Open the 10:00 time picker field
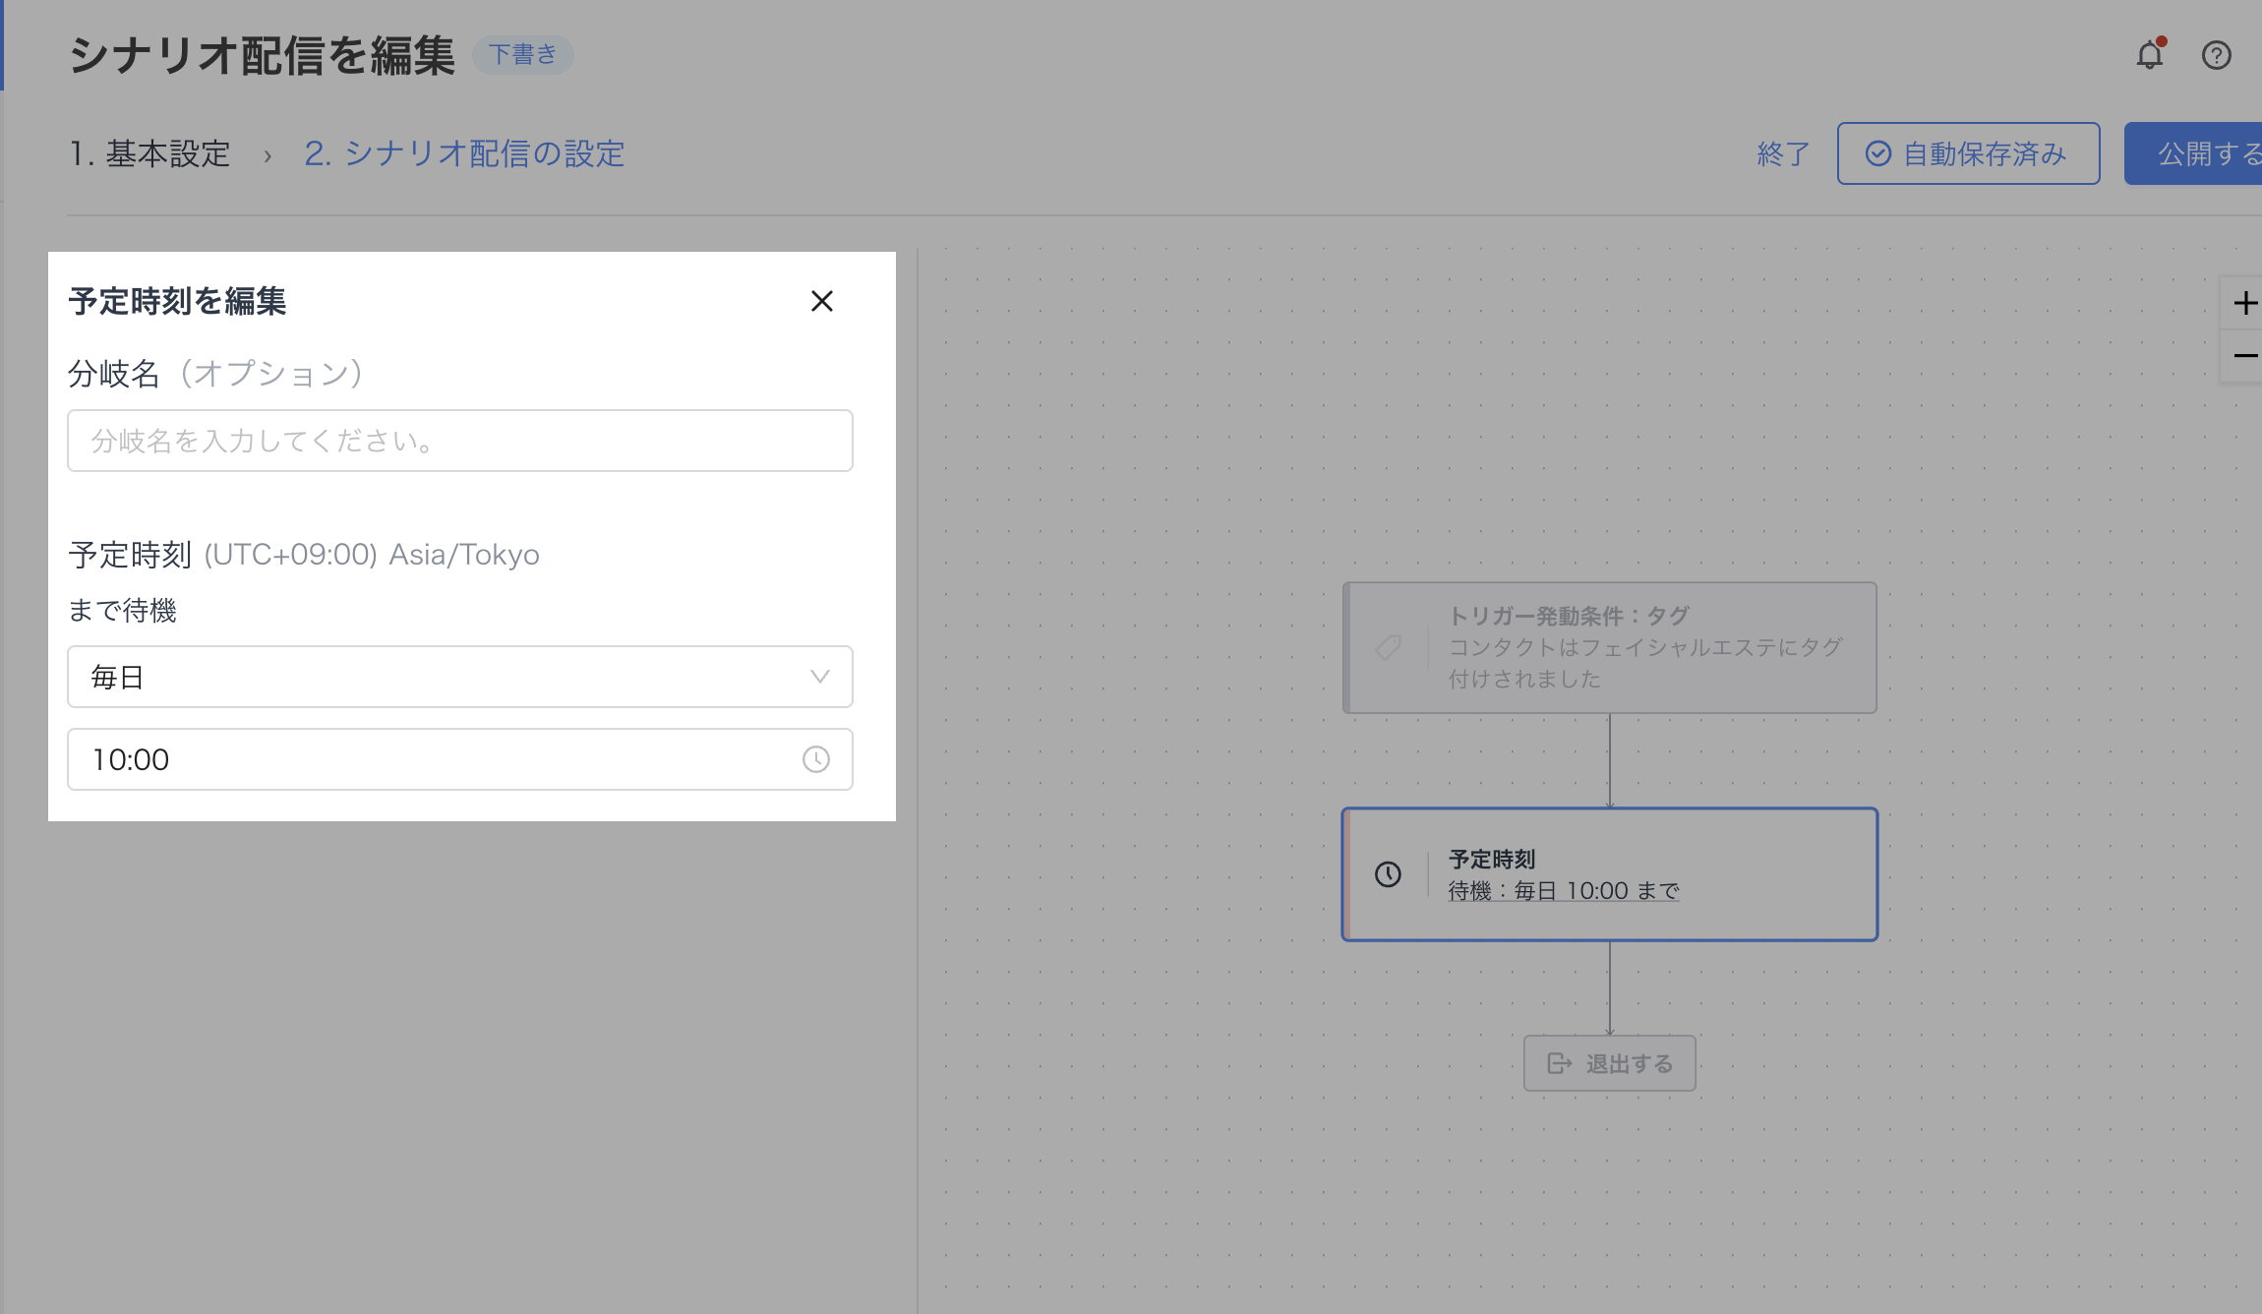The image size is (2262, 1314). tap(433, 759)
